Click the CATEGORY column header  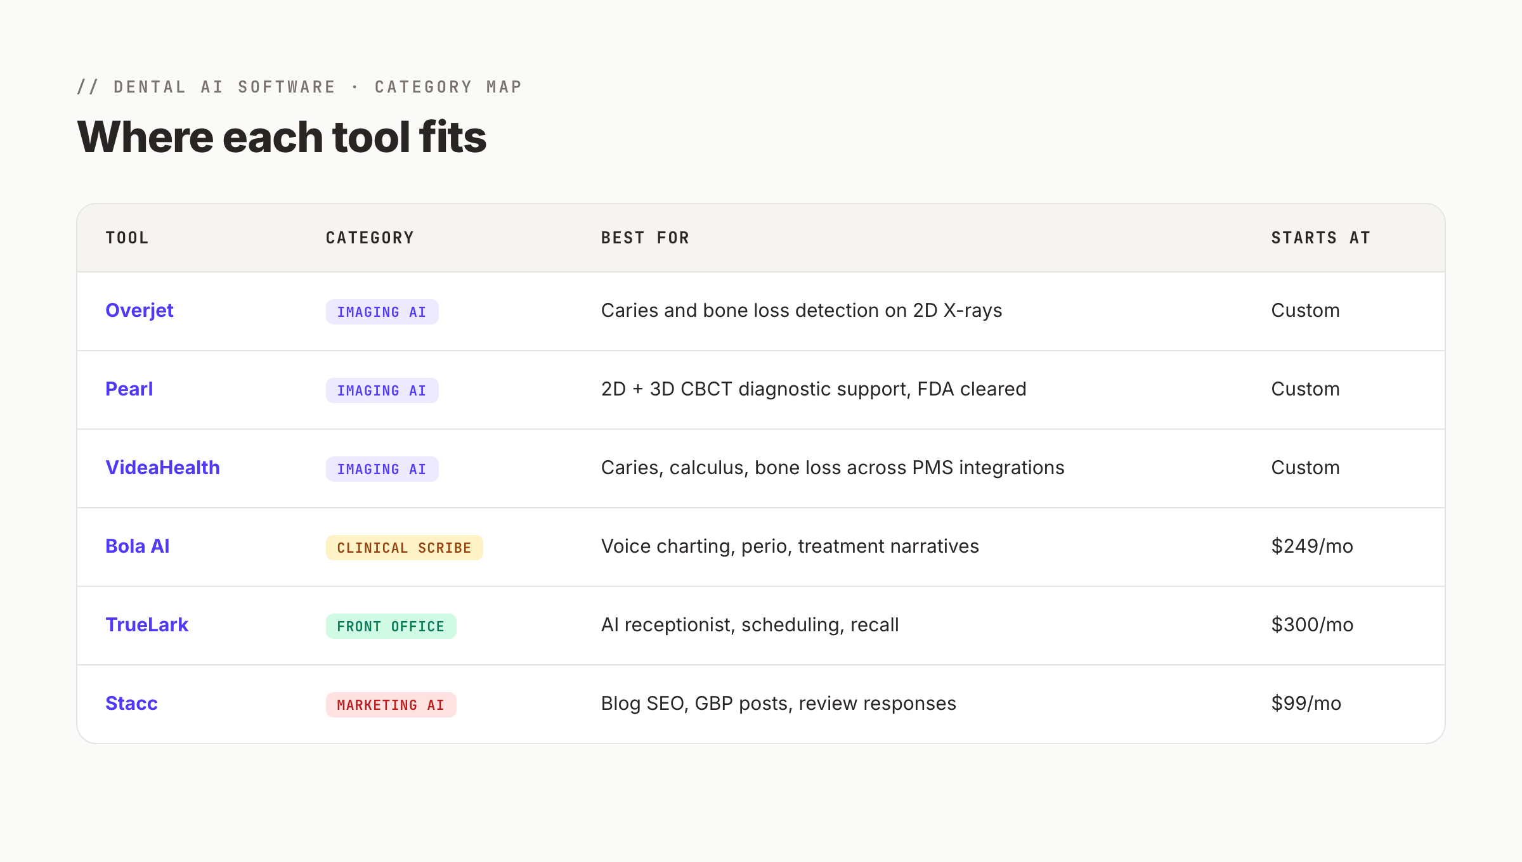point(370,238)
